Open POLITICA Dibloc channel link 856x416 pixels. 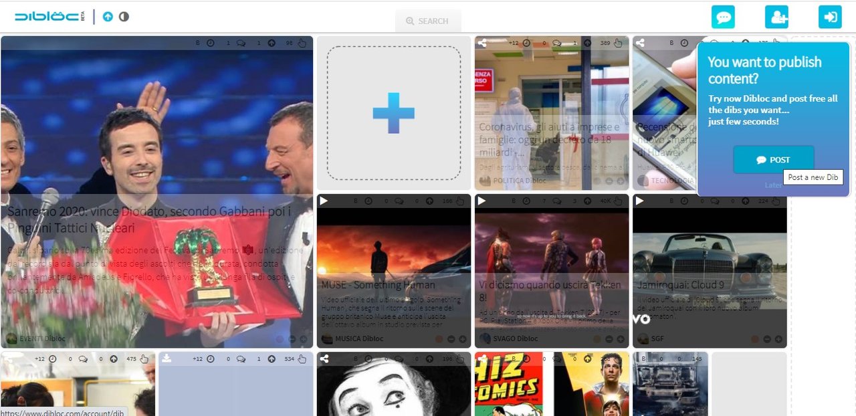(x=520, y=181)
